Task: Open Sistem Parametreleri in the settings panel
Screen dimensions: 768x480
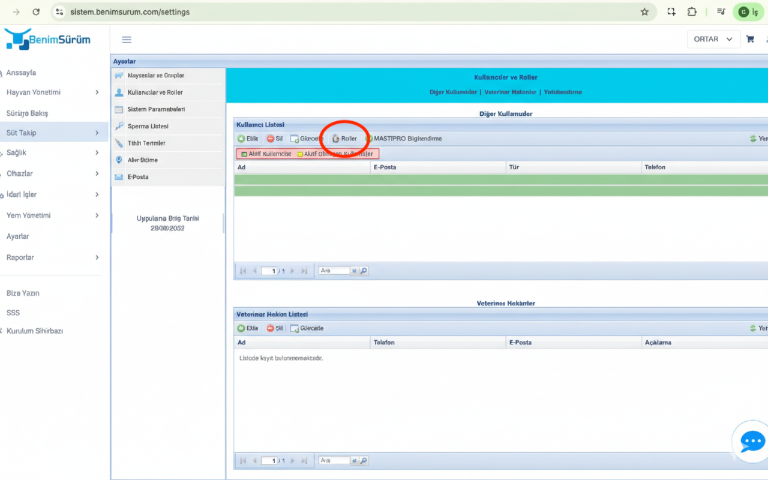Action: point(156,109)
